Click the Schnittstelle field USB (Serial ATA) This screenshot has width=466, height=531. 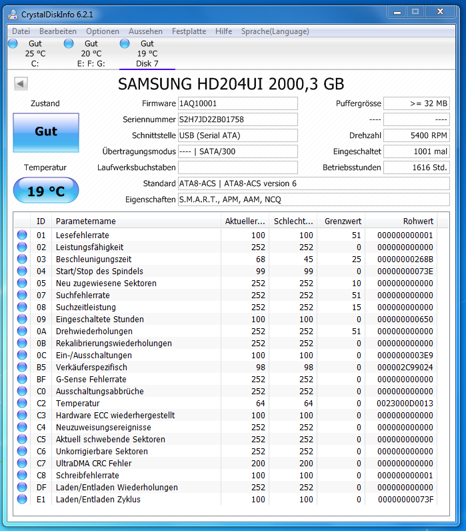[238, 135]
